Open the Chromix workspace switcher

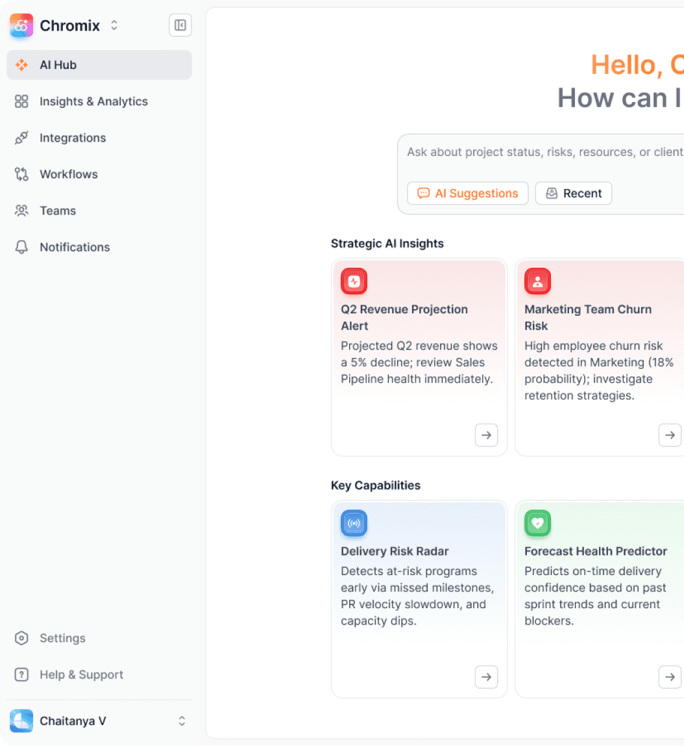pos(114,25)
